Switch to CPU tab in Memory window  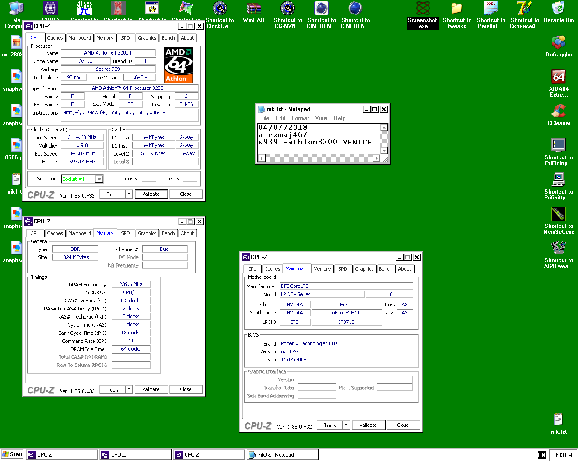click(x=35, y=233)
